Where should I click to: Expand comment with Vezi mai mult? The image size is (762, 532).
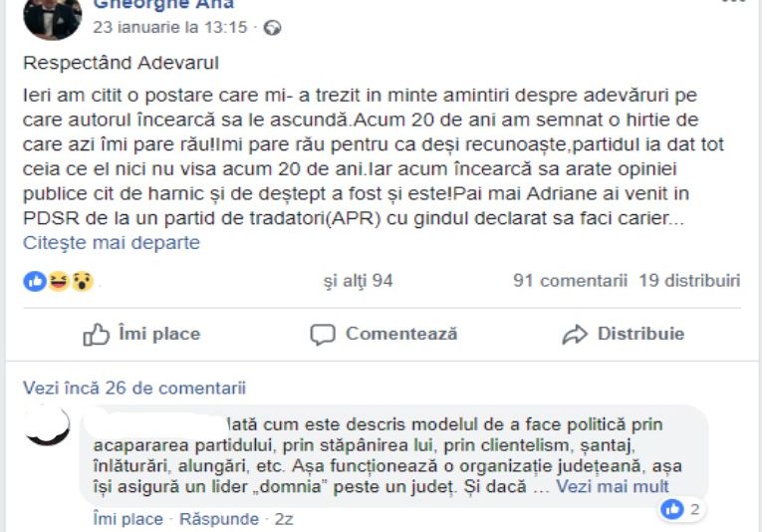[x=613, y=486]
